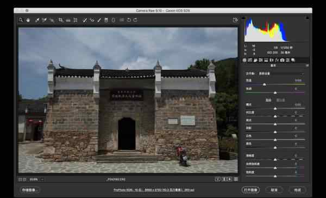Open the Basic panel options menu

307,65
